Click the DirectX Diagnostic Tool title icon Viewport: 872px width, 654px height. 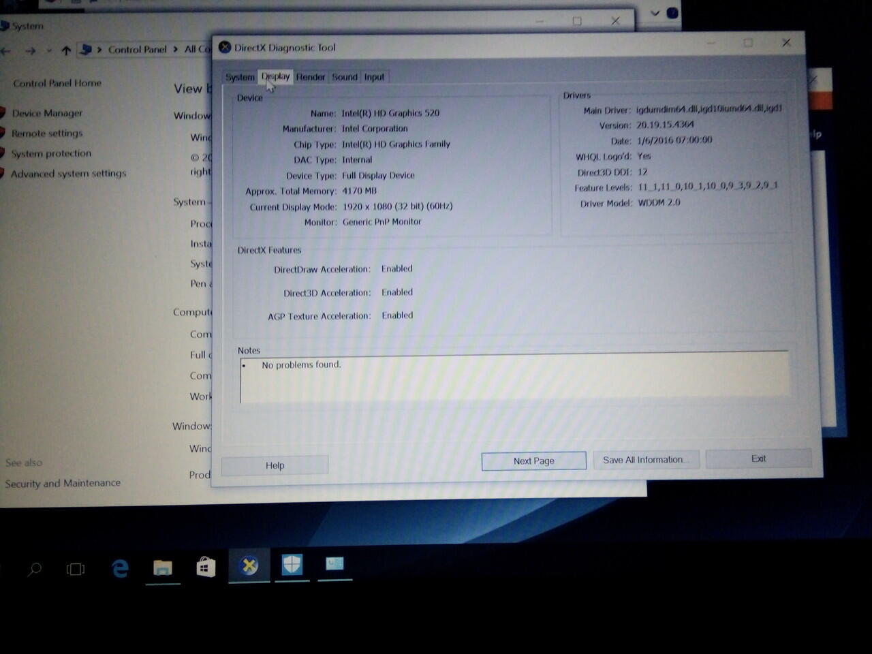[225, 47]
